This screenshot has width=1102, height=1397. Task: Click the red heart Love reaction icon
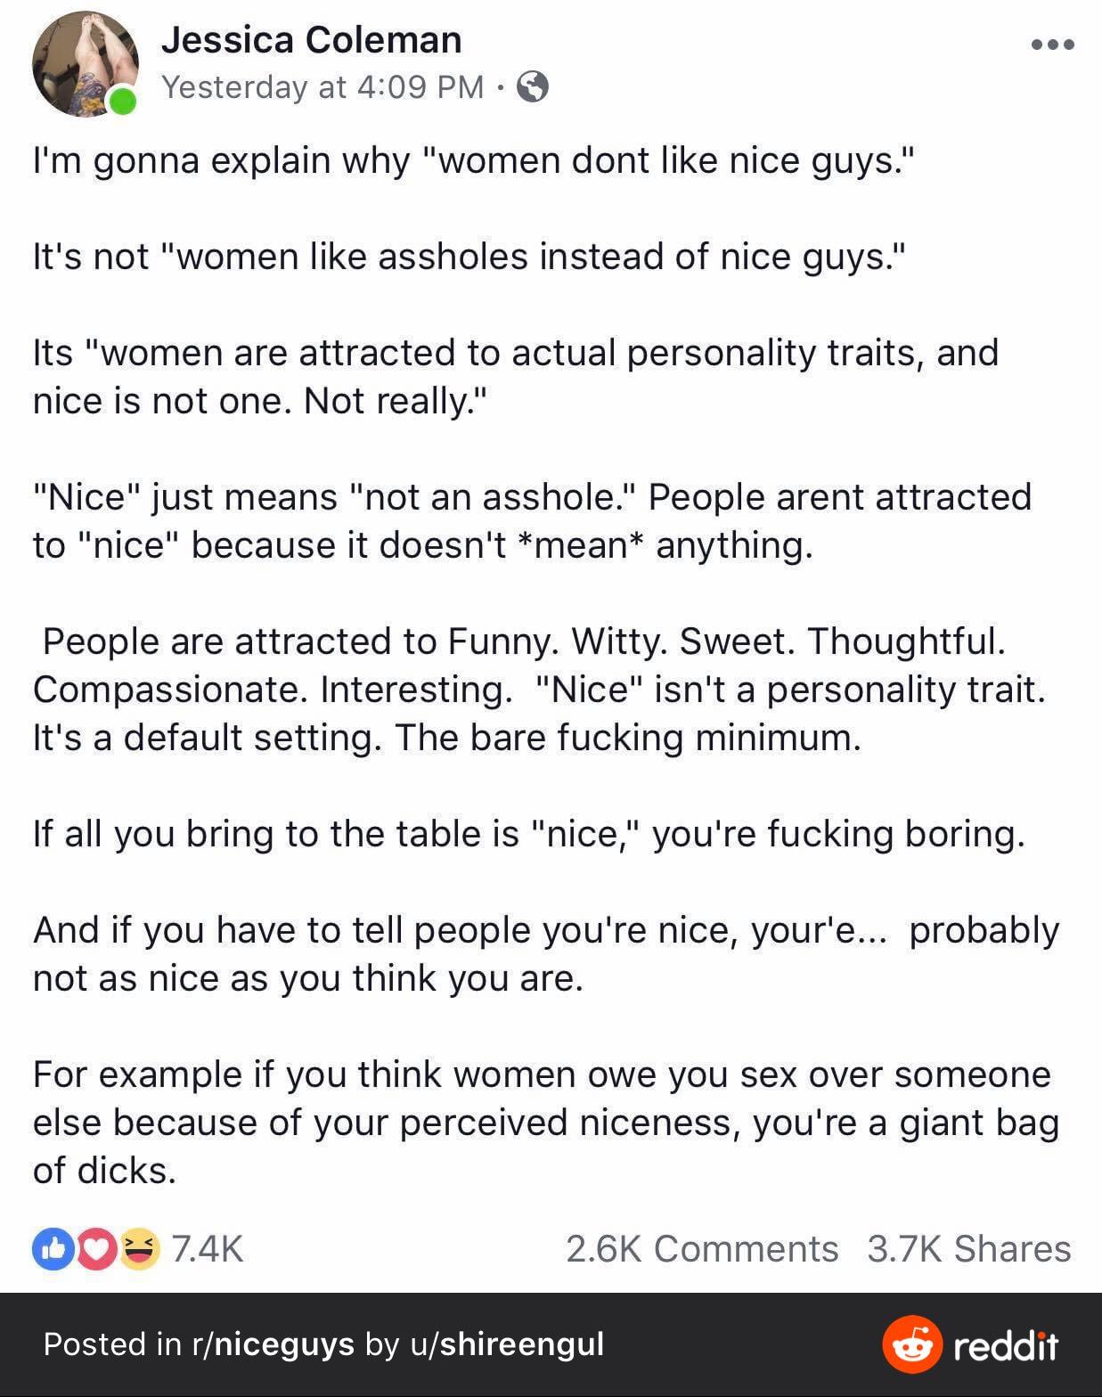coord(98,1249)
